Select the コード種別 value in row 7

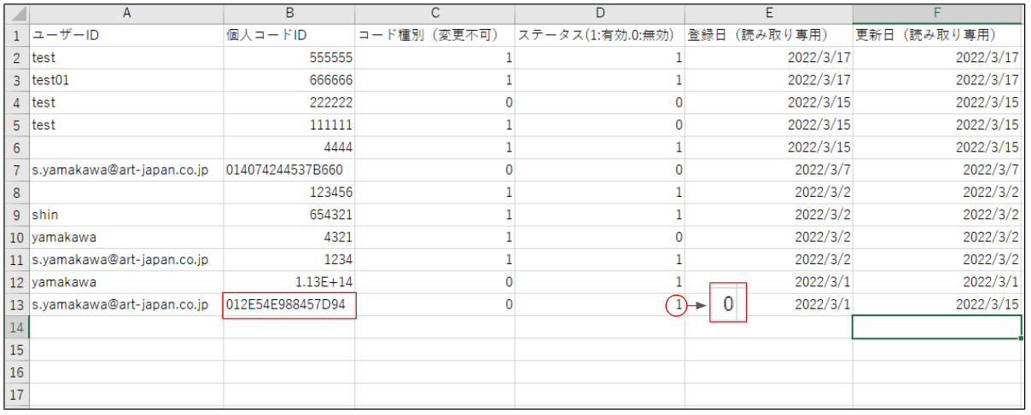click(434, 170)
